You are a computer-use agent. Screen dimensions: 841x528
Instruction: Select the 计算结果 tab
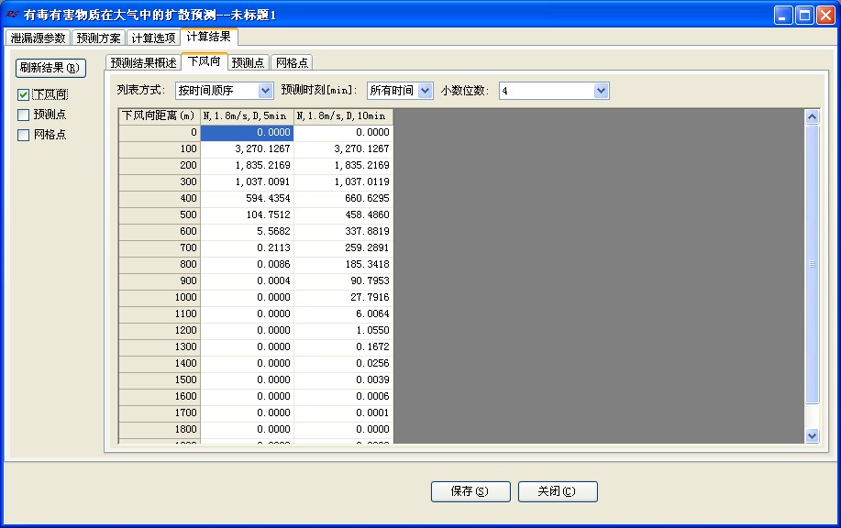(209, 37)
